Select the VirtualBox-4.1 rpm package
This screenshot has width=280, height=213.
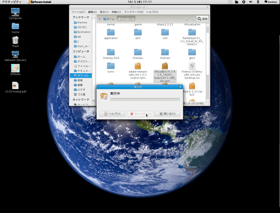165,73
